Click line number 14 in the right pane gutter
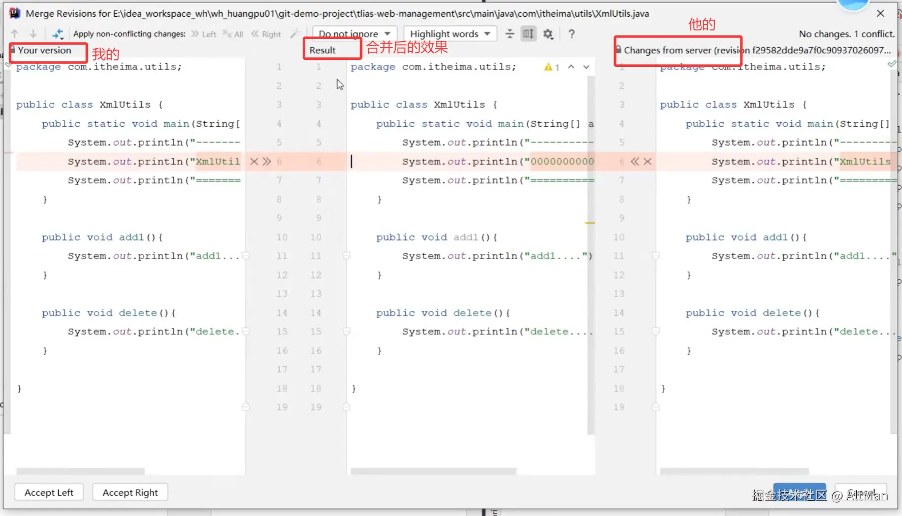Screen dimensions: 902x516 tap(619, 313)
